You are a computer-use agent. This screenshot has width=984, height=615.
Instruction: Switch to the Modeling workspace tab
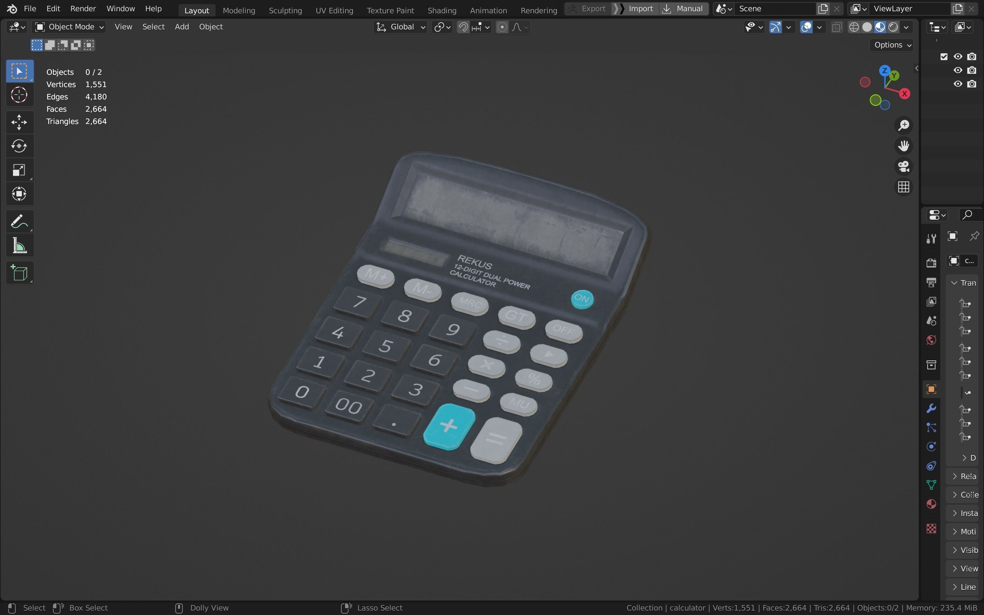click(x=239, y=10)
